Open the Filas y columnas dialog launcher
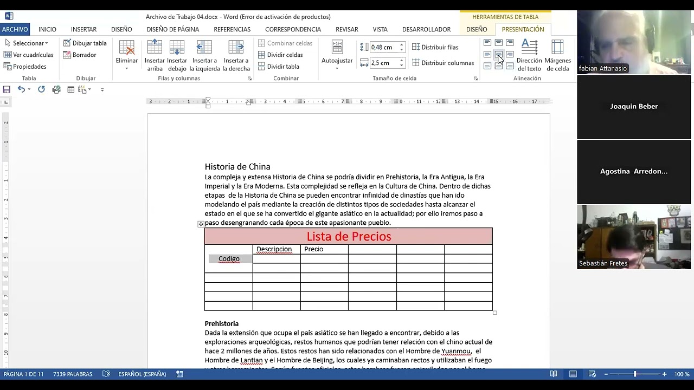 (x=250, y=79)
